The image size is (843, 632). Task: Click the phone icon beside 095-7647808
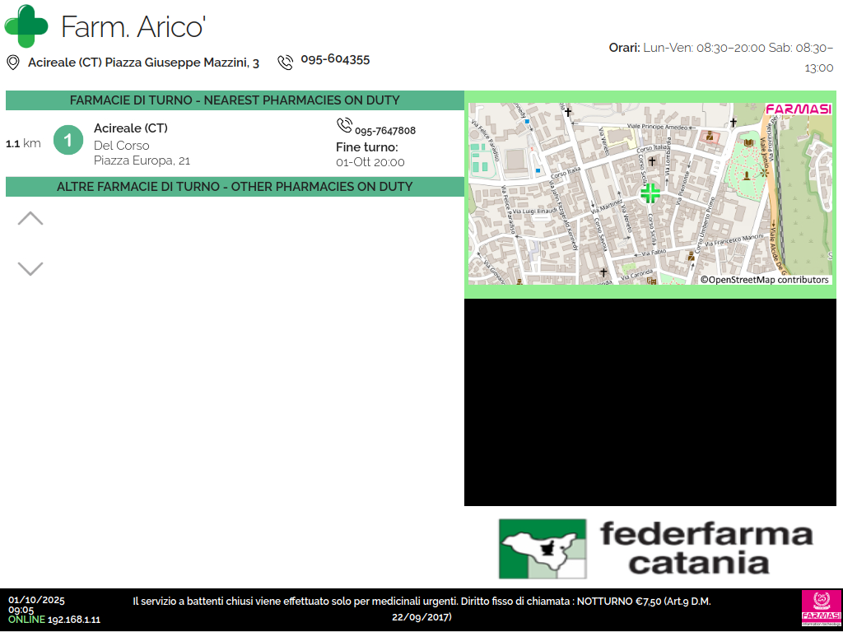coord(344,125)
